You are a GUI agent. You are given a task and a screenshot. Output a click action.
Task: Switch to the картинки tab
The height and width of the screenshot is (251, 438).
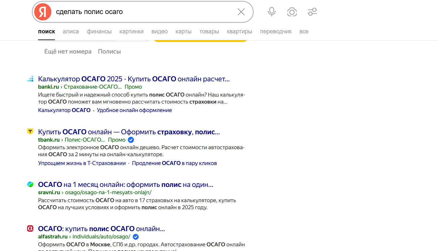point(131,32)
